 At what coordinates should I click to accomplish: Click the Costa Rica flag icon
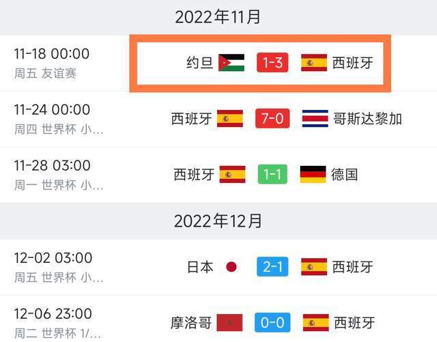click(315, 119)
